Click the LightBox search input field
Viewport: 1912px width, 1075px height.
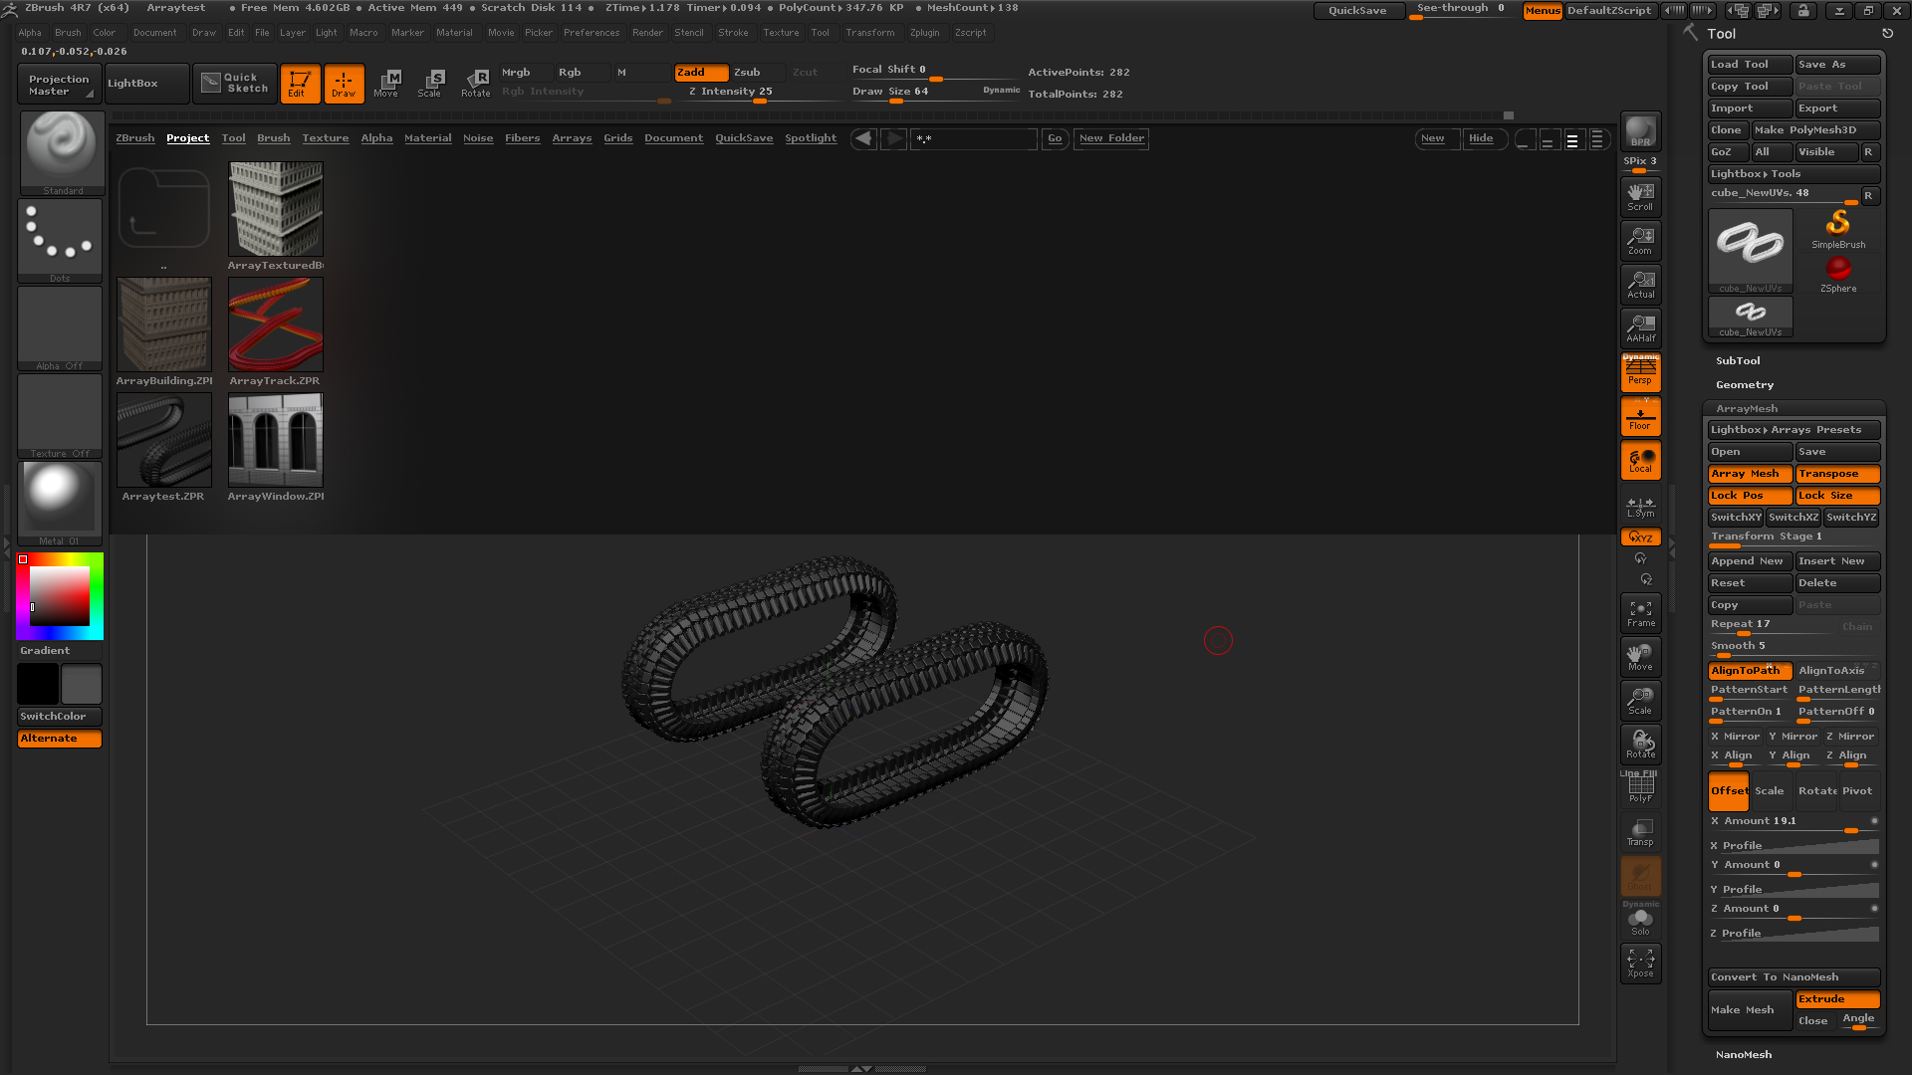tap(974, 139)
